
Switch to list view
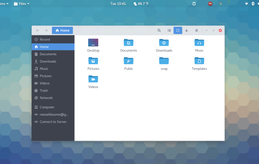click(169, 30)
